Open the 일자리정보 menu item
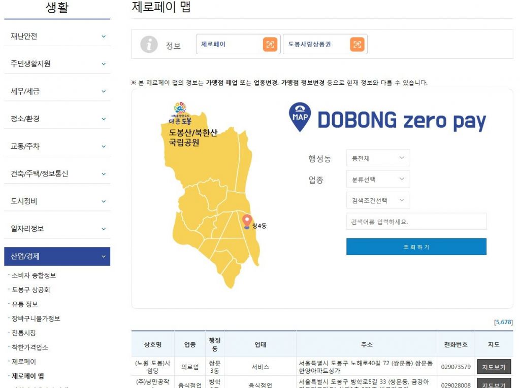 pyautogui.click(x=57, y=229)
